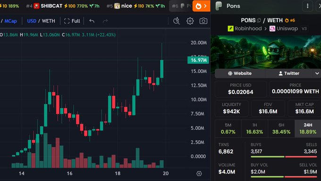Copy PONS token address icon
The width and height of the screenshot is (321, 181).
point(259,20)
